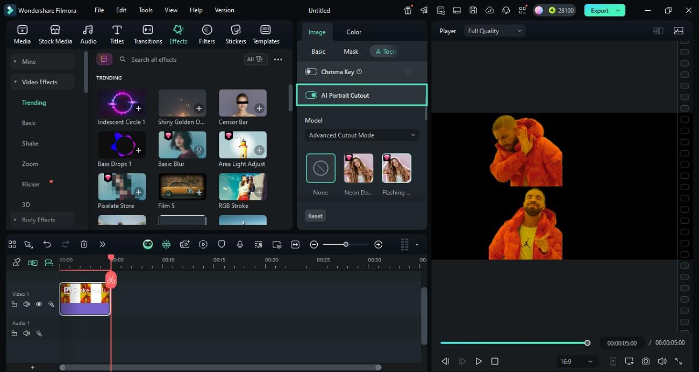The image size is (699, 372).
Task: Select the Neon Dash cutout effect
Action: point(359,168)
